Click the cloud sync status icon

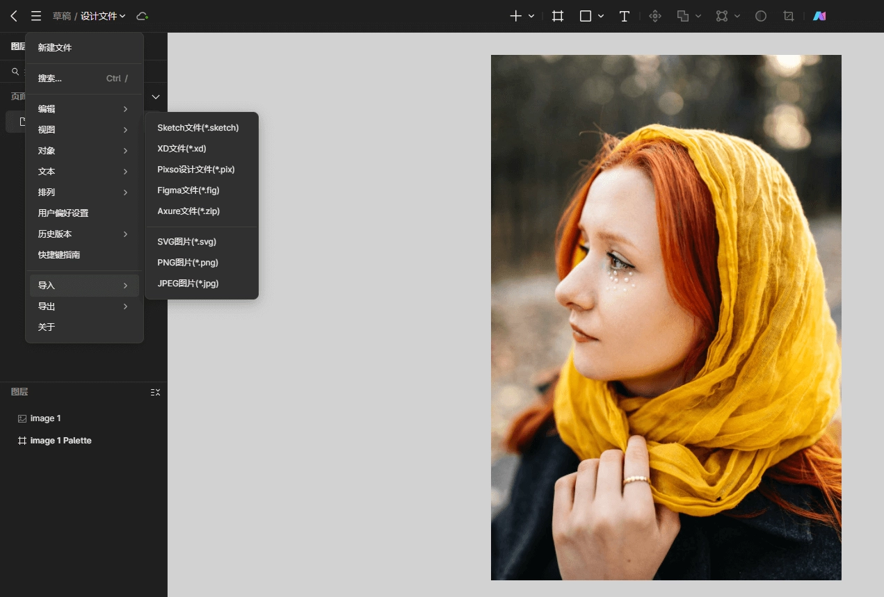click(142, 16)
